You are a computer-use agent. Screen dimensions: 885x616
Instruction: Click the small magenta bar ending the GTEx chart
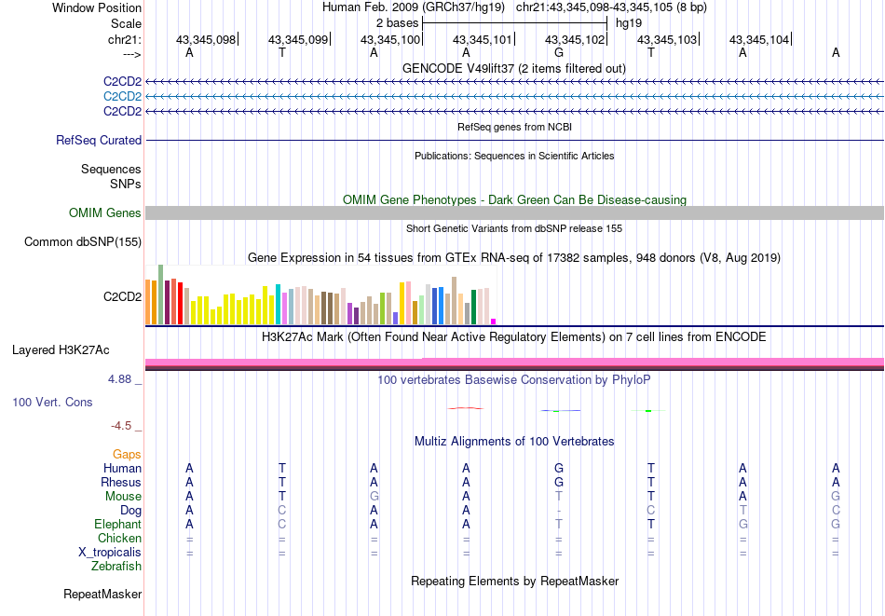pos(494,322)
